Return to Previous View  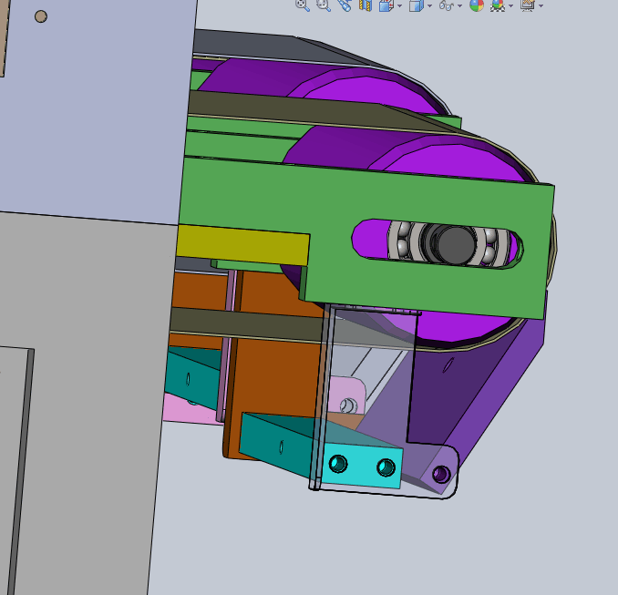tap(344, 5)
